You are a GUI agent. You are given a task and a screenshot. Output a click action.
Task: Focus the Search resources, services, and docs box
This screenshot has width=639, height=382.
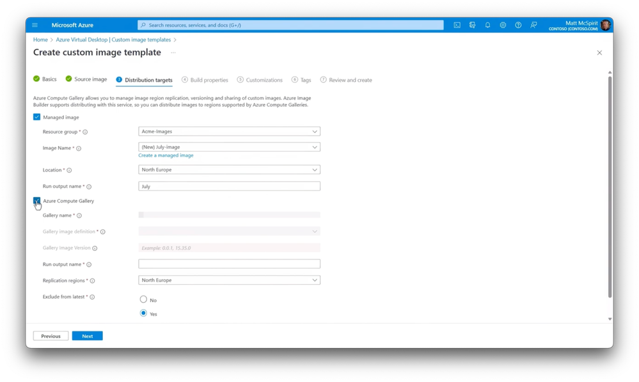(290, 25)
